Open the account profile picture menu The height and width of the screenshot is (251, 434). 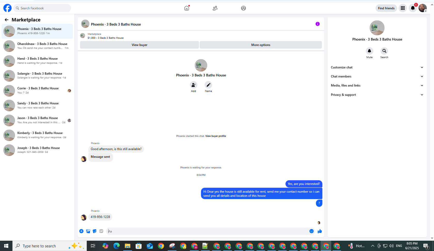click(423, 8)
